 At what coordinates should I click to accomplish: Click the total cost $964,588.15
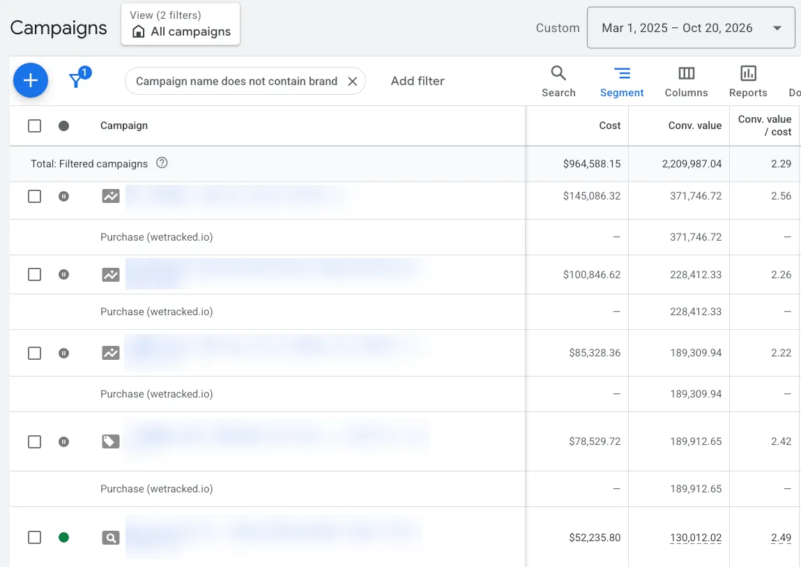click(592, 164)
